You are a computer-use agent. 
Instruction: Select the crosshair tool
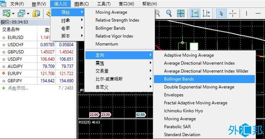[233, 13]
